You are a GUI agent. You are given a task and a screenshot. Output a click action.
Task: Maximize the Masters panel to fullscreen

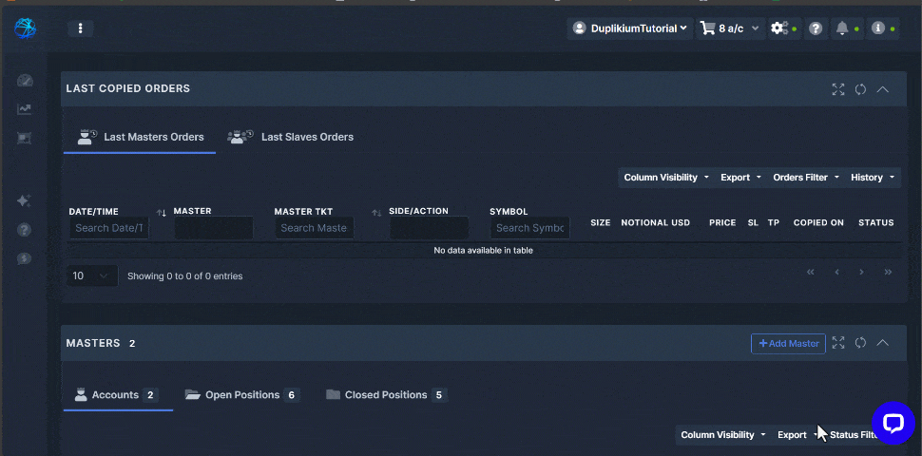(x=838, y=343)
